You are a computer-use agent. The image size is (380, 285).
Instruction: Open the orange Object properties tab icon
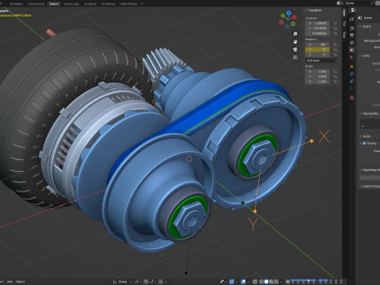click(351, 66)
